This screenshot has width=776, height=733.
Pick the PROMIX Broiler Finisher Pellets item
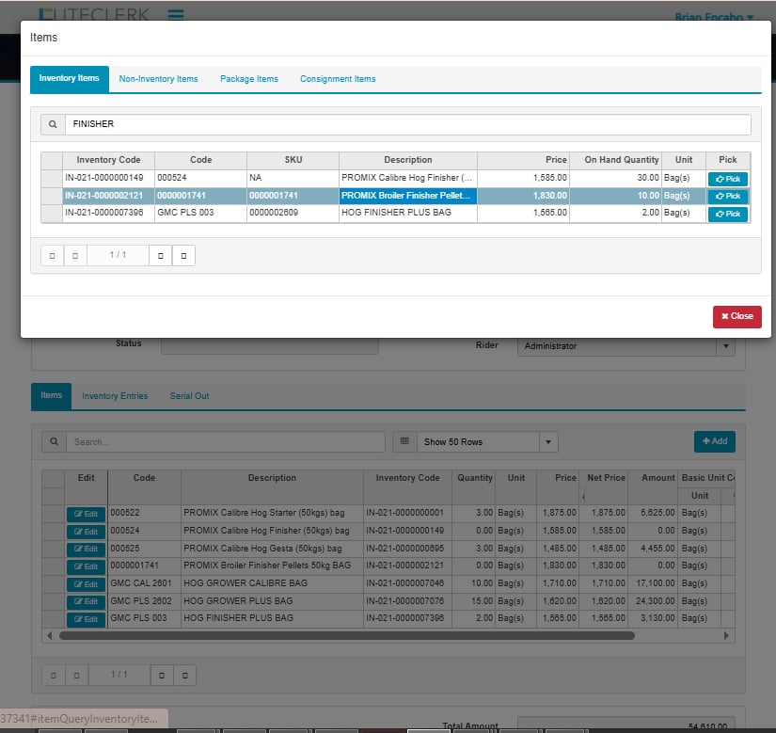[x=727, y=197]
